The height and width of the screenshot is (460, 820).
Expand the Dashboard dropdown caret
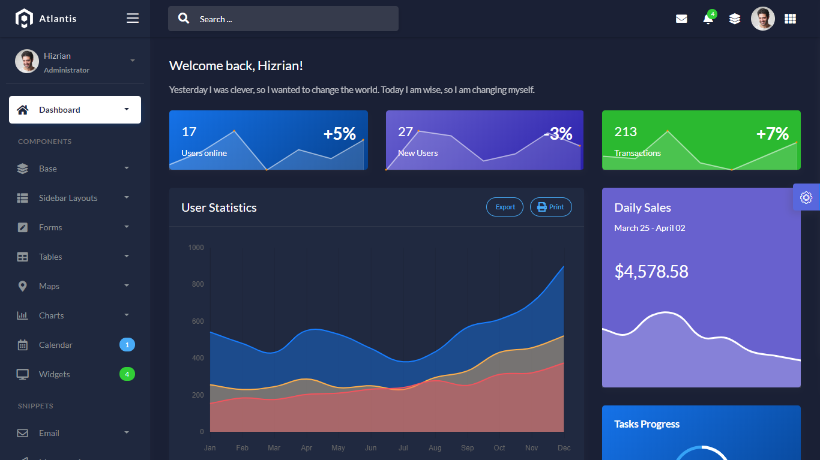pos(127,109)
